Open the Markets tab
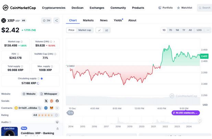The width and height of the screenshot is (212, 139). pos(88,21)
